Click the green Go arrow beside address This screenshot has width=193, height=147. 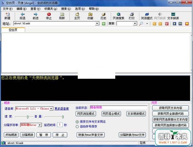click(x=104, y=23)
